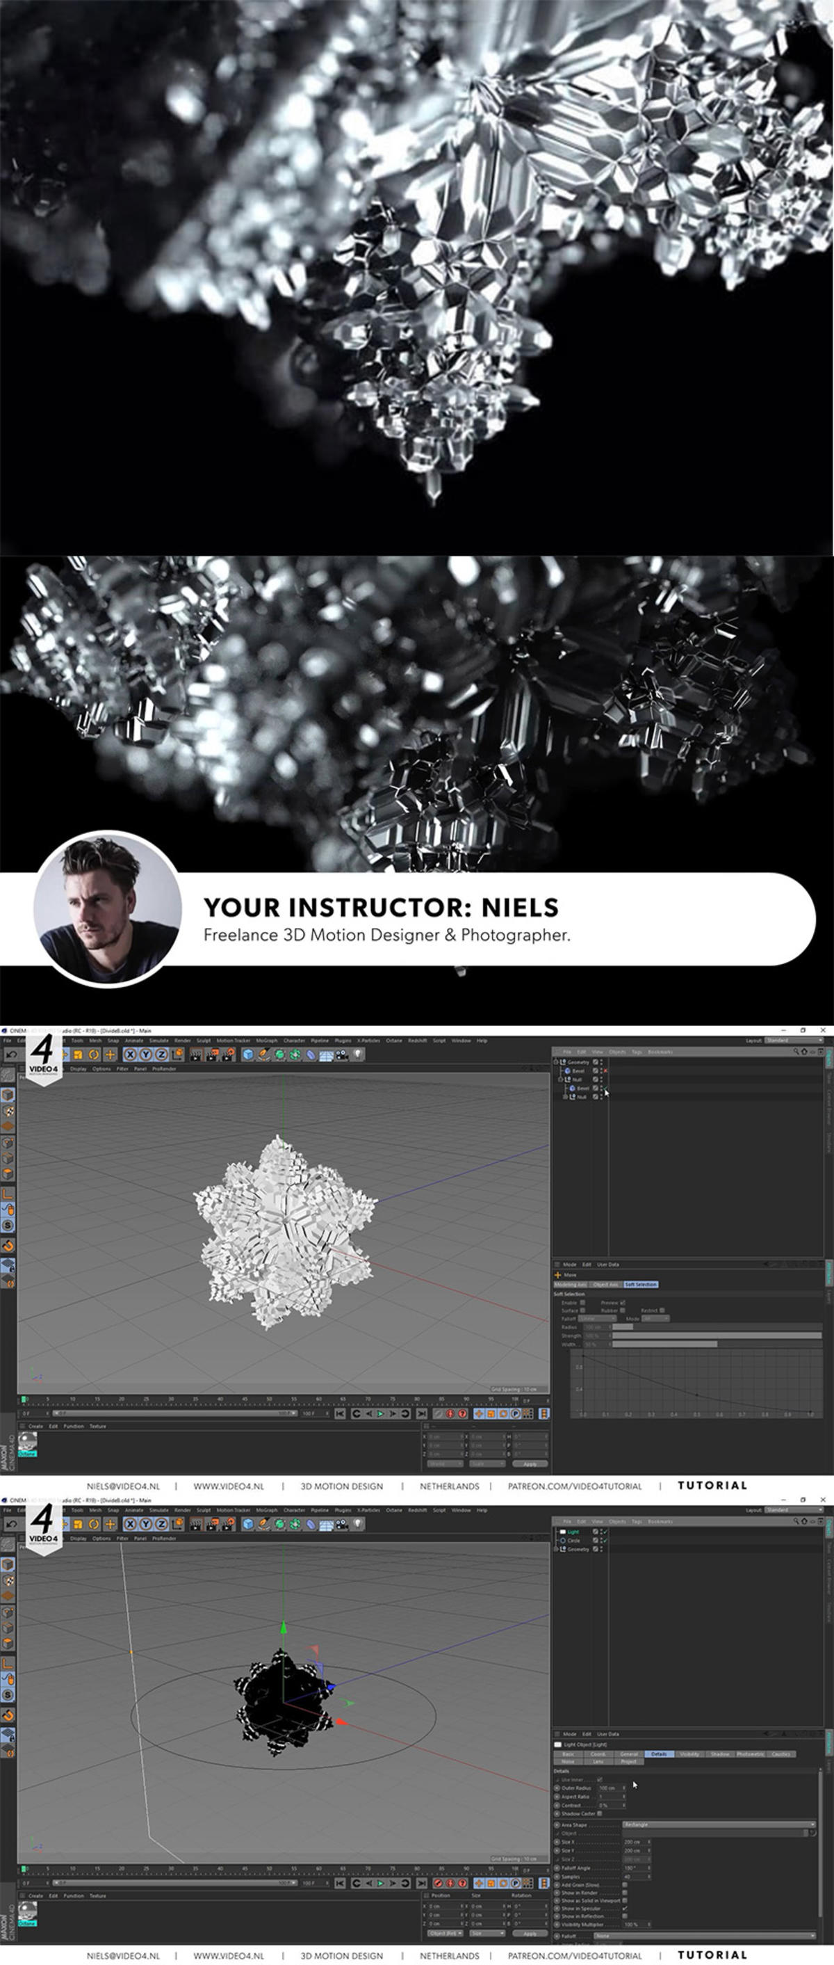Toggle Z axis lock in upper screenshot toolbar

click(x=161, y=1054)
